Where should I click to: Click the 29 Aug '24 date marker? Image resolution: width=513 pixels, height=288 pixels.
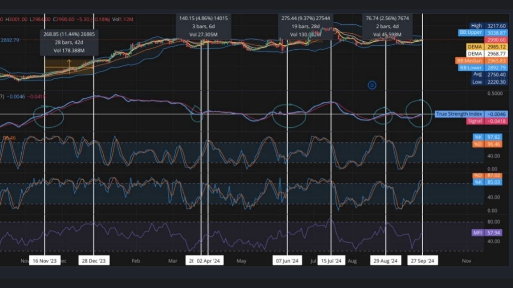[x=386, y=261]
